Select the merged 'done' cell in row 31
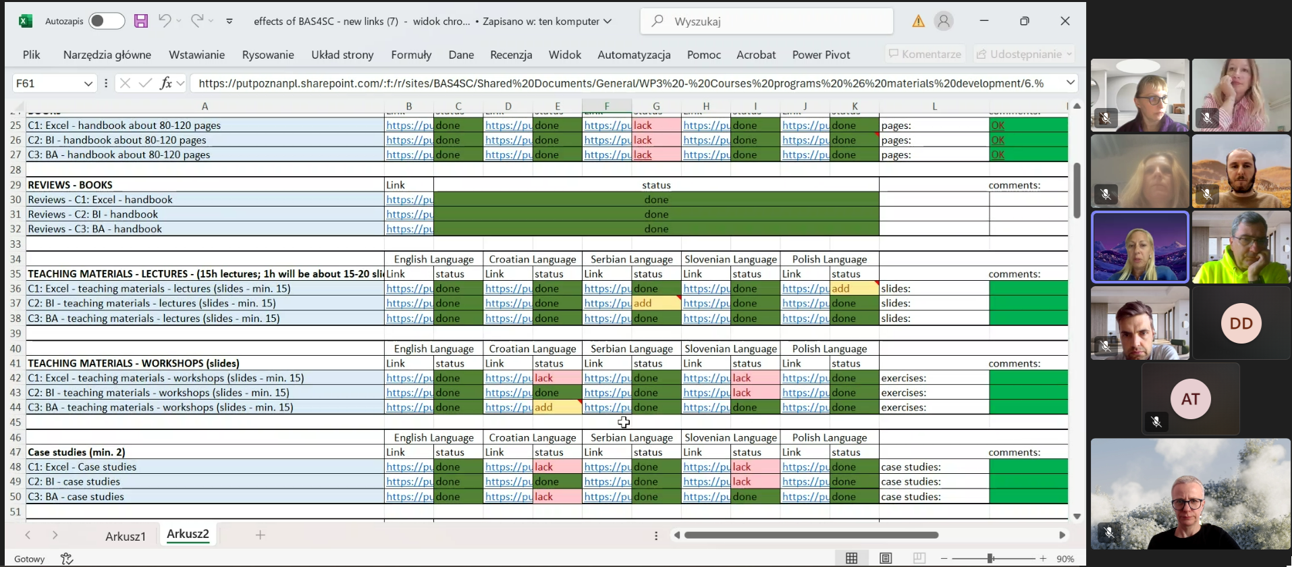The image size is (1292, 567). click(x=656, y=214)
